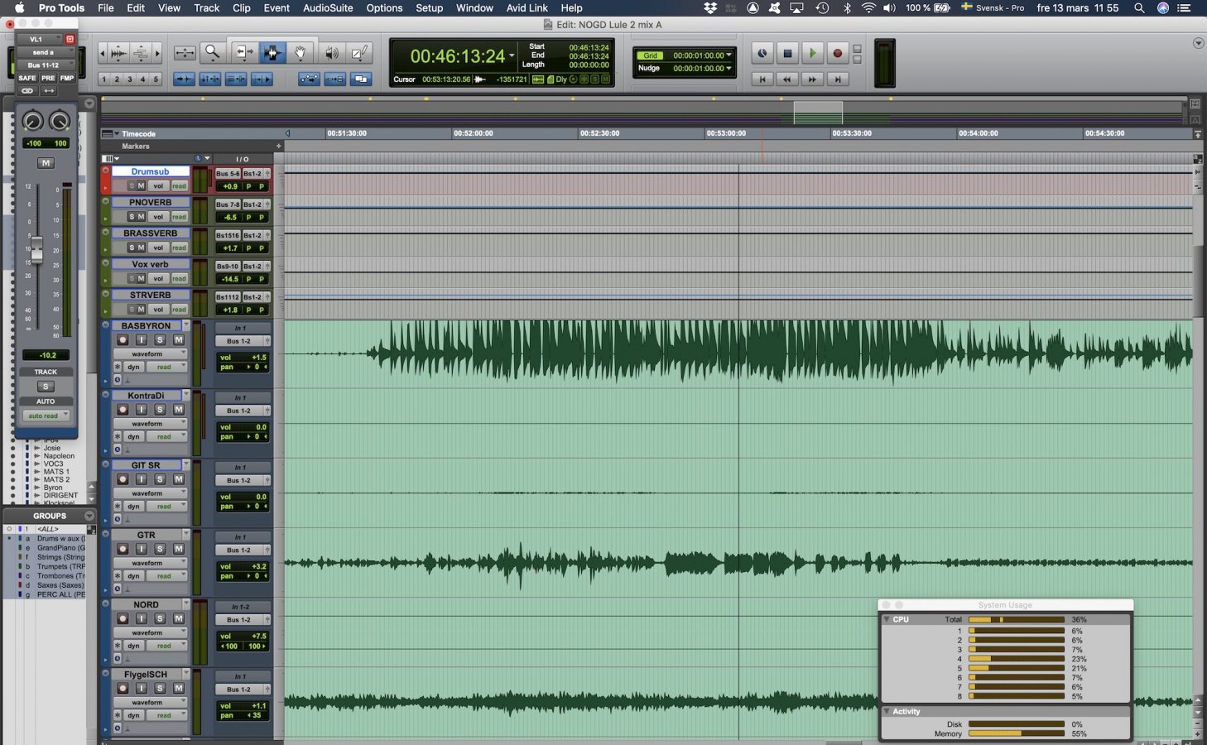Click the read automation button on GTR
Viewport: 1207px width, 745px height.
click(x=165, y=575)
